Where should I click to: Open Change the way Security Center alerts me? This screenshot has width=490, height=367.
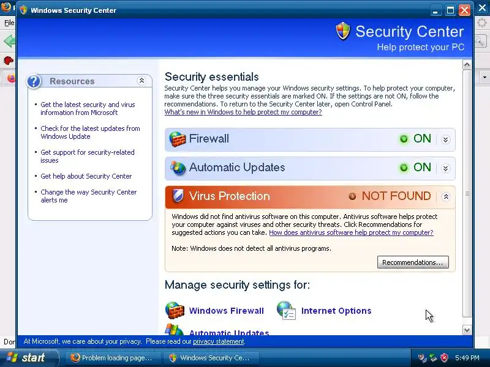coord(89,196)
